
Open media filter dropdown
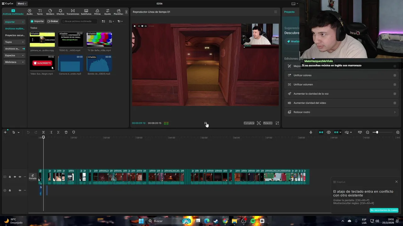tap(120, 21)
